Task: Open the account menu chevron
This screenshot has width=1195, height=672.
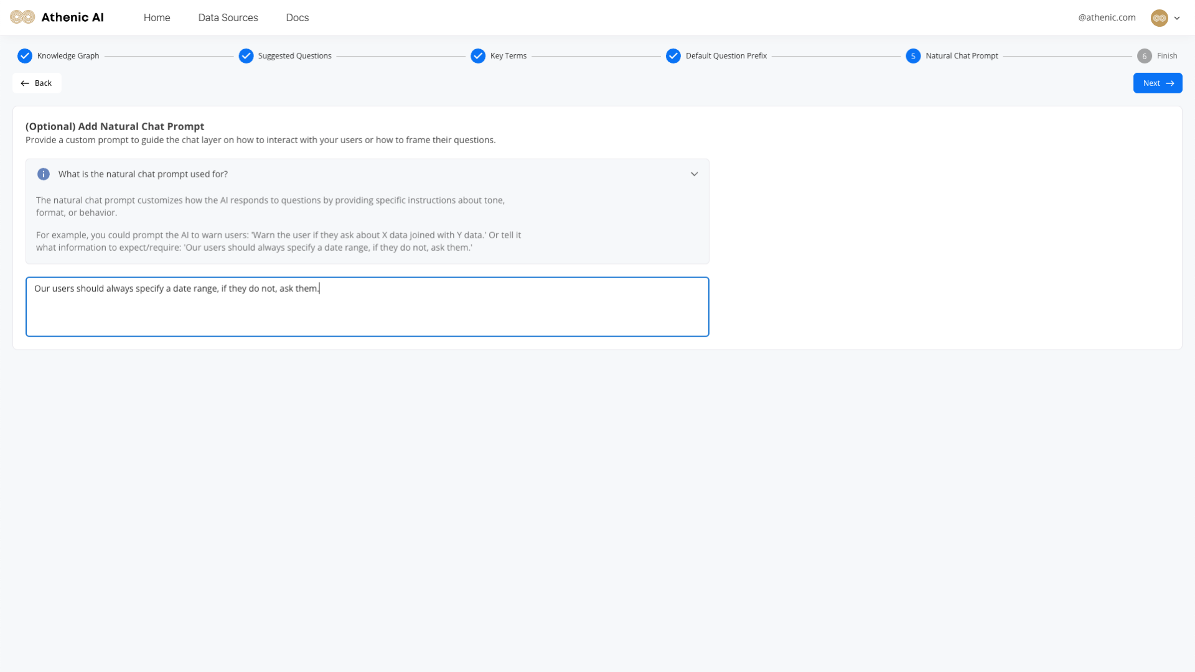Action: pyautogui.click(x=1177, y=18)
